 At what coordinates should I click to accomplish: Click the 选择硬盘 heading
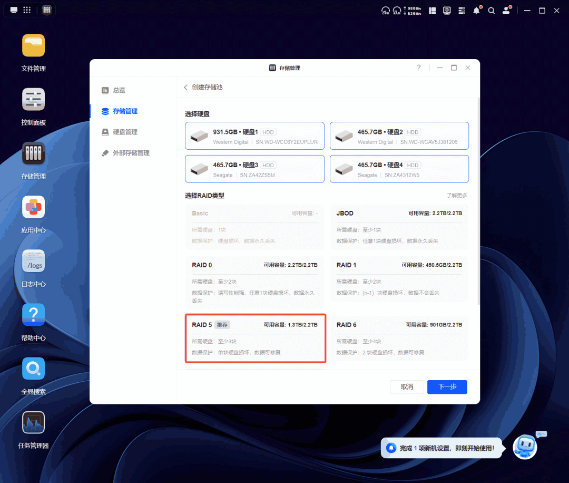point(197,114)
